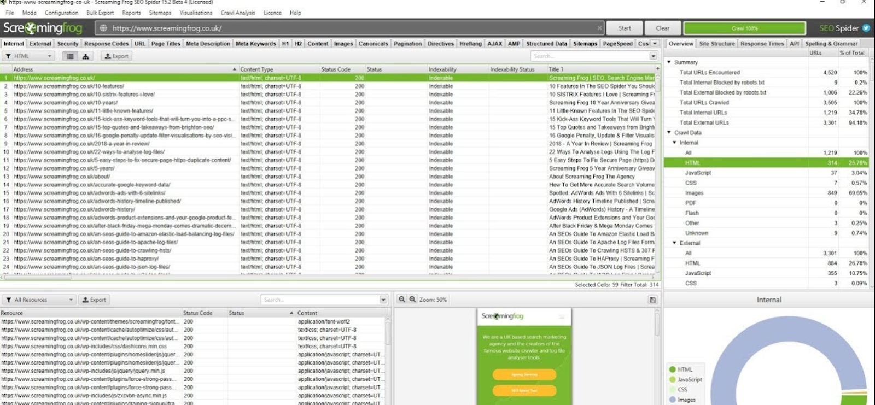Select the dashicons.min.css resource row
The height and width of the screenshot is (405, 875).
[x=193, y=346]
